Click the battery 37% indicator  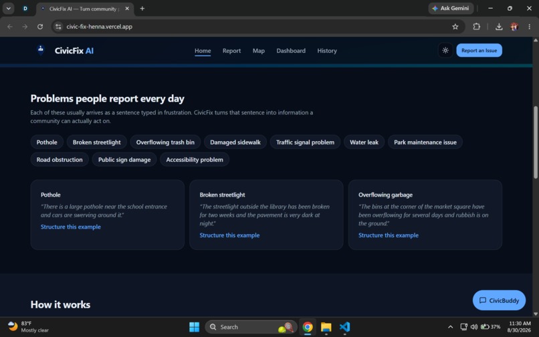coord(491,327)
